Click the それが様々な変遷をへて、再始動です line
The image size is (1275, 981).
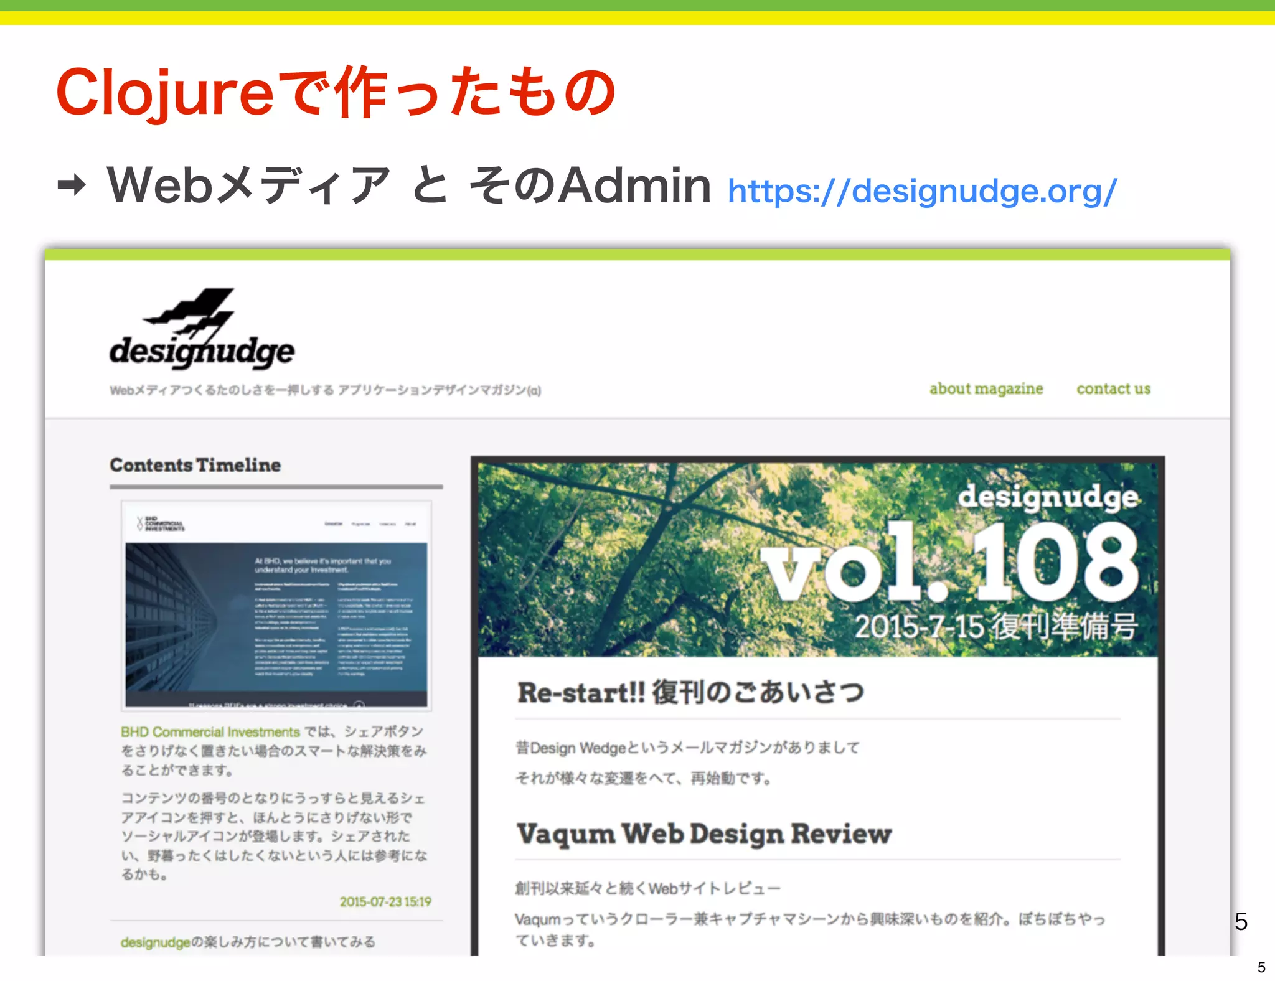[x=643, y=778]
